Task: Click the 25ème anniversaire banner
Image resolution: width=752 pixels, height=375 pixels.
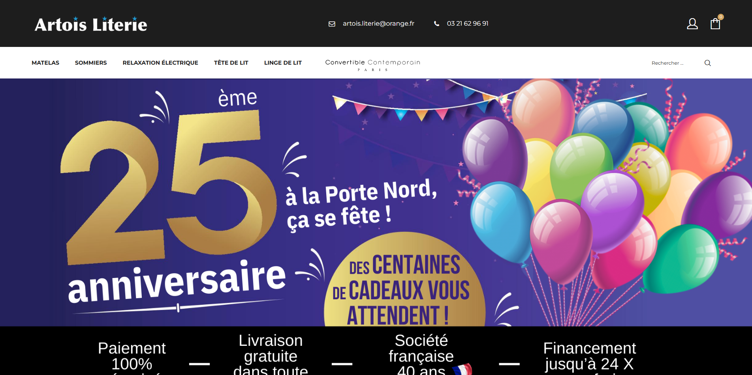Action: point(376,202)
